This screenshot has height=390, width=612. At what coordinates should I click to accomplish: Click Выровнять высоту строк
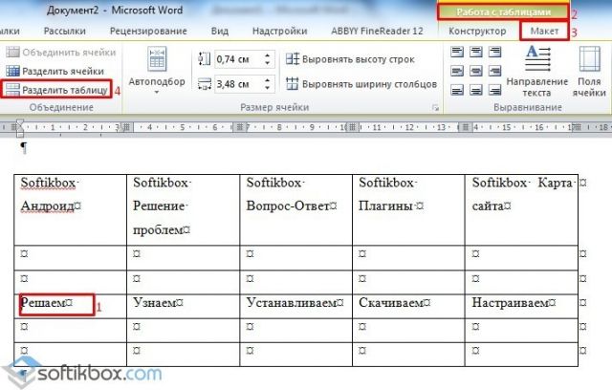350,59
